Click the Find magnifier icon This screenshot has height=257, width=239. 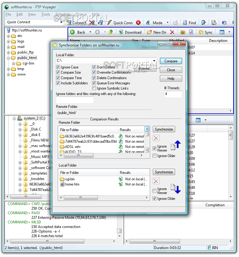click(185, 23)
